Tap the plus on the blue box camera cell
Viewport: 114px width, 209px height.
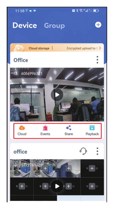point(45,168)
